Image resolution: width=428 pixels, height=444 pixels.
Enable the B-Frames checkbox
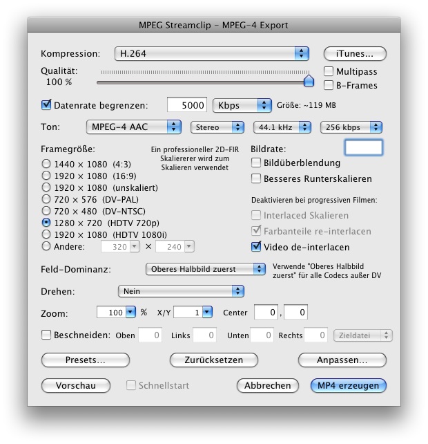[329, 85]
